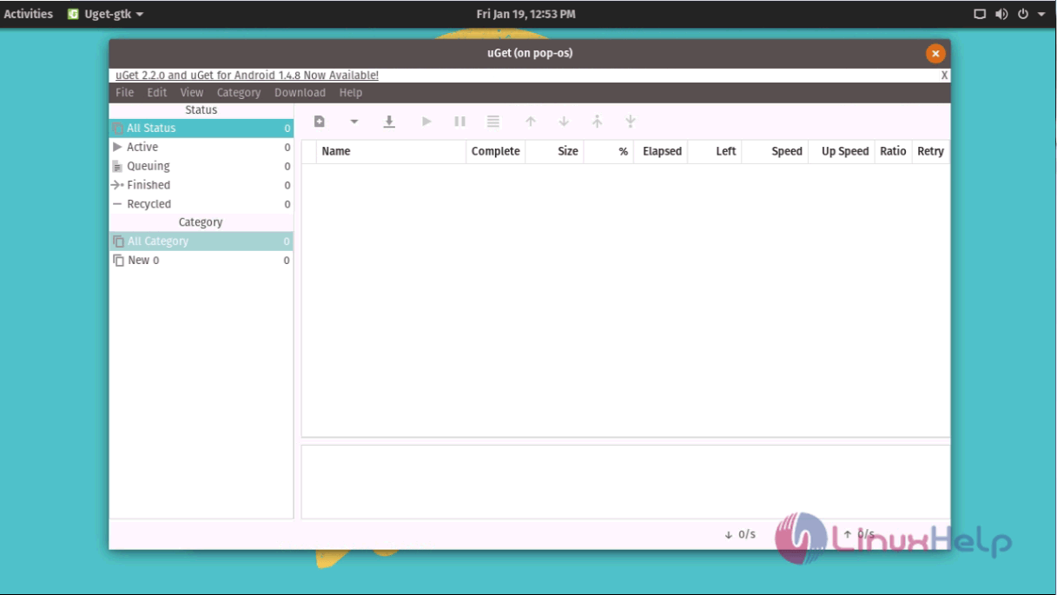This screenshot has height=595, width=1057.
Task: Open the uGet 2.2.0 announcement link
Action: tap(247, 76)
